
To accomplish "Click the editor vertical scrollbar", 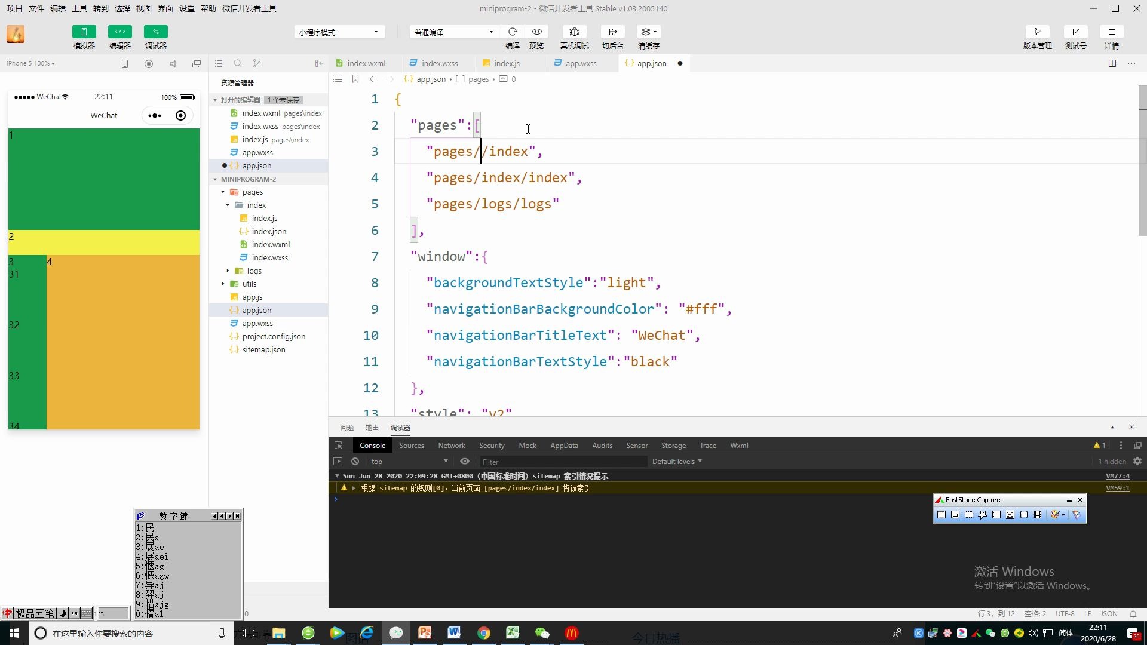I will coord(1142,161).
